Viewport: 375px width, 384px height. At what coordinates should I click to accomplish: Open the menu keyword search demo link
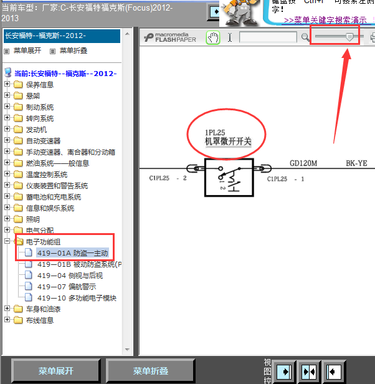(x=325, y=20)
